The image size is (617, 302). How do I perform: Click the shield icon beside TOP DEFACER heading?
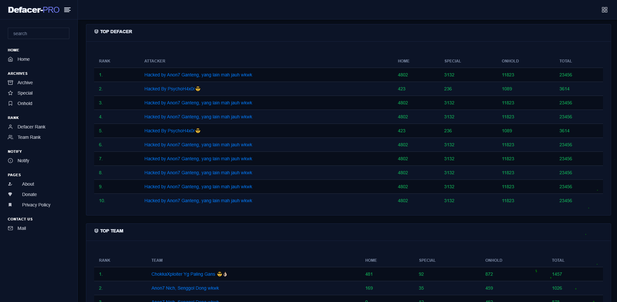96,32
